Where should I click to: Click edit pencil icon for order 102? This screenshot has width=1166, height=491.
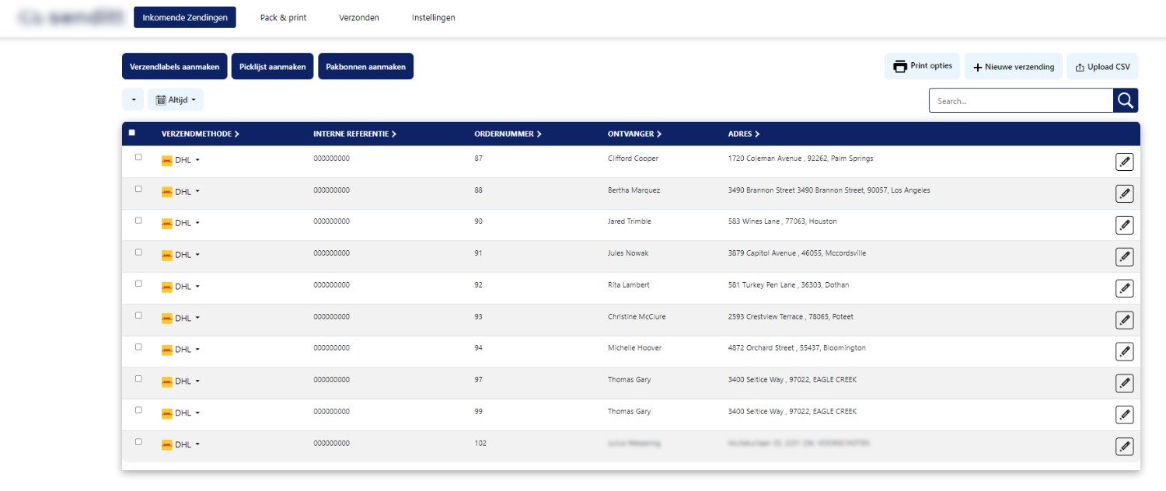coord(1124,447)
